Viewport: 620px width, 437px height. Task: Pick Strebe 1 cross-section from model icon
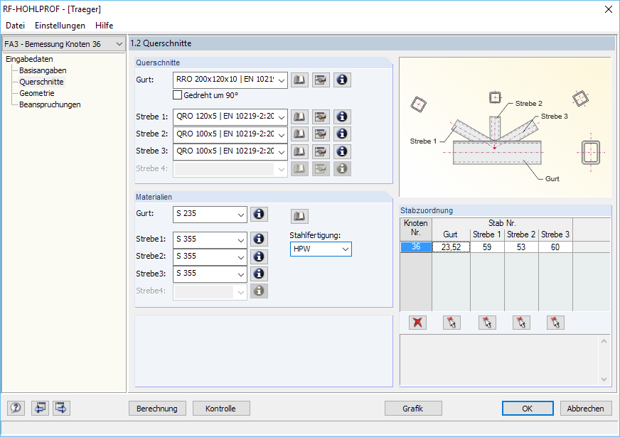(x=321, y=117)
